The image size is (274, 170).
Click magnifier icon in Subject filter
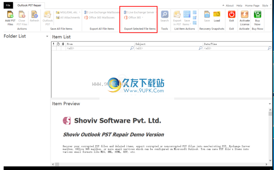[201, 48]
